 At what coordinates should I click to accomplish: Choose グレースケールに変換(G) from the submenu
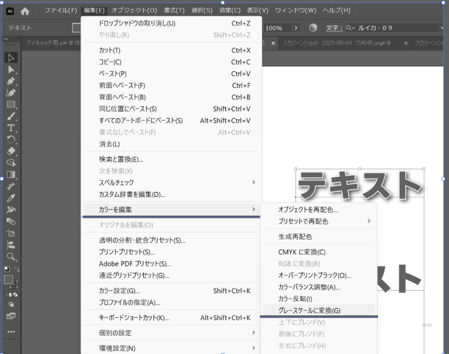(309, 311)
